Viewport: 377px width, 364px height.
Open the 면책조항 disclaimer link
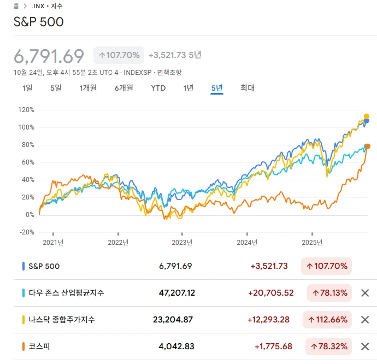pyautogui.click(x=169, y=72)
